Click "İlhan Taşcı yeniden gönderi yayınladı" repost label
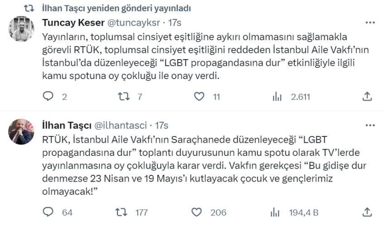The image size is (385, 225). click(x=115, y=8)
